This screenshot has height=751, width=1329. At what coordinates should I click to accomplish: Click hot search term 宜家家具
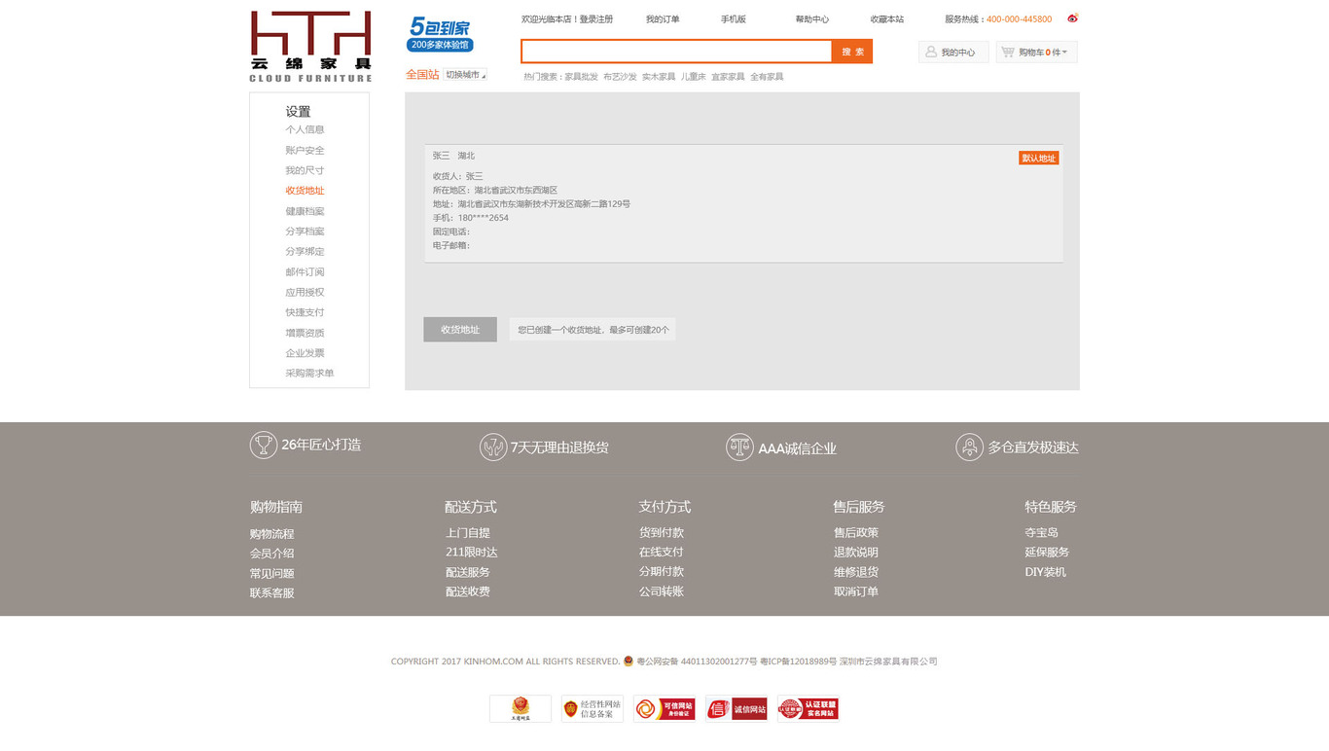(728, 77)
